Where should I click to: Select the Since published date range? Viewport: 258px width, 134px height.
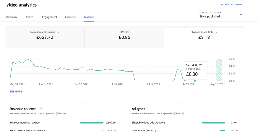click(210, 16)
